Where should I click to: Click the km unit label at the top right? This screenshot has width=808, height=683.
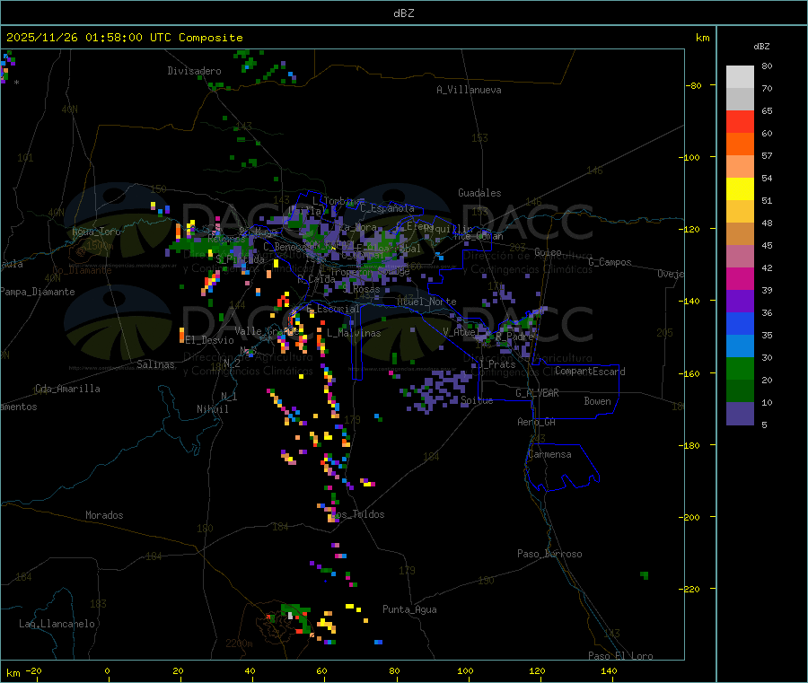(702, 38)
